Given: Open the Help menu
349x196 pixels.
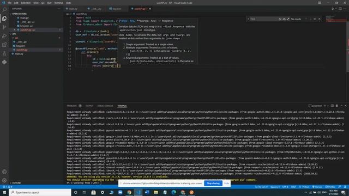Looking at the screenshot, I should tap(68, 3).
